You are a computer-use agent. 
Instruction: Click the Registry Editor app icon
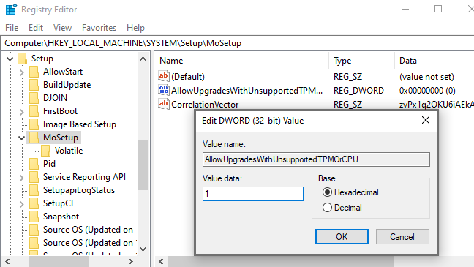click(11, 9)
